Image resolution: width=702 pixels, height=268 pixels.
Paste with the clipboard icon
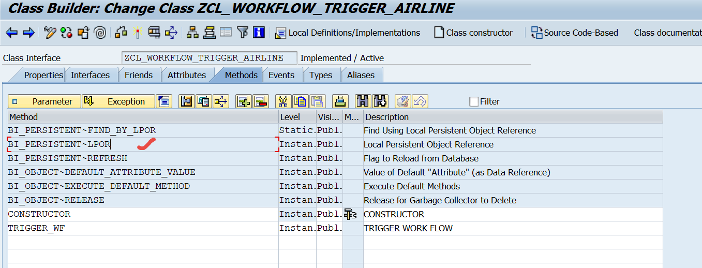pyautogui.click(x=317, y=101)
